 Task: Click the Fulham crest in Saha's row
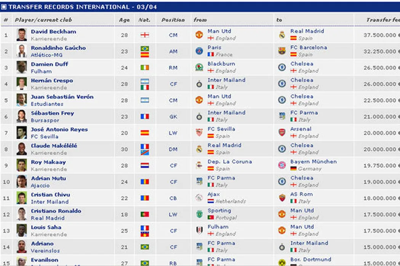click(x=199, y=231)
